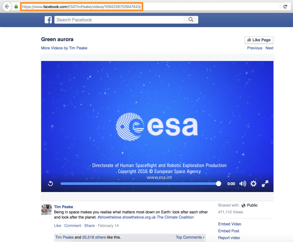This screenshot has height=242, width=293.
Task: Click Comment under the post
Action: [73, 225]
